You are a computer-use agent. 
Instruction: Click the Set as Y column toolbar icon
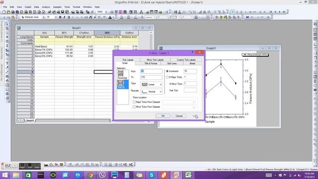point(237,12)
